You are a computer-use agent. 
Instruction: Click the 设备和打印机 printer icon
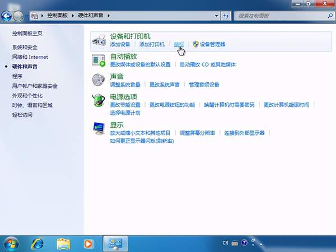[x=99, y=40]
